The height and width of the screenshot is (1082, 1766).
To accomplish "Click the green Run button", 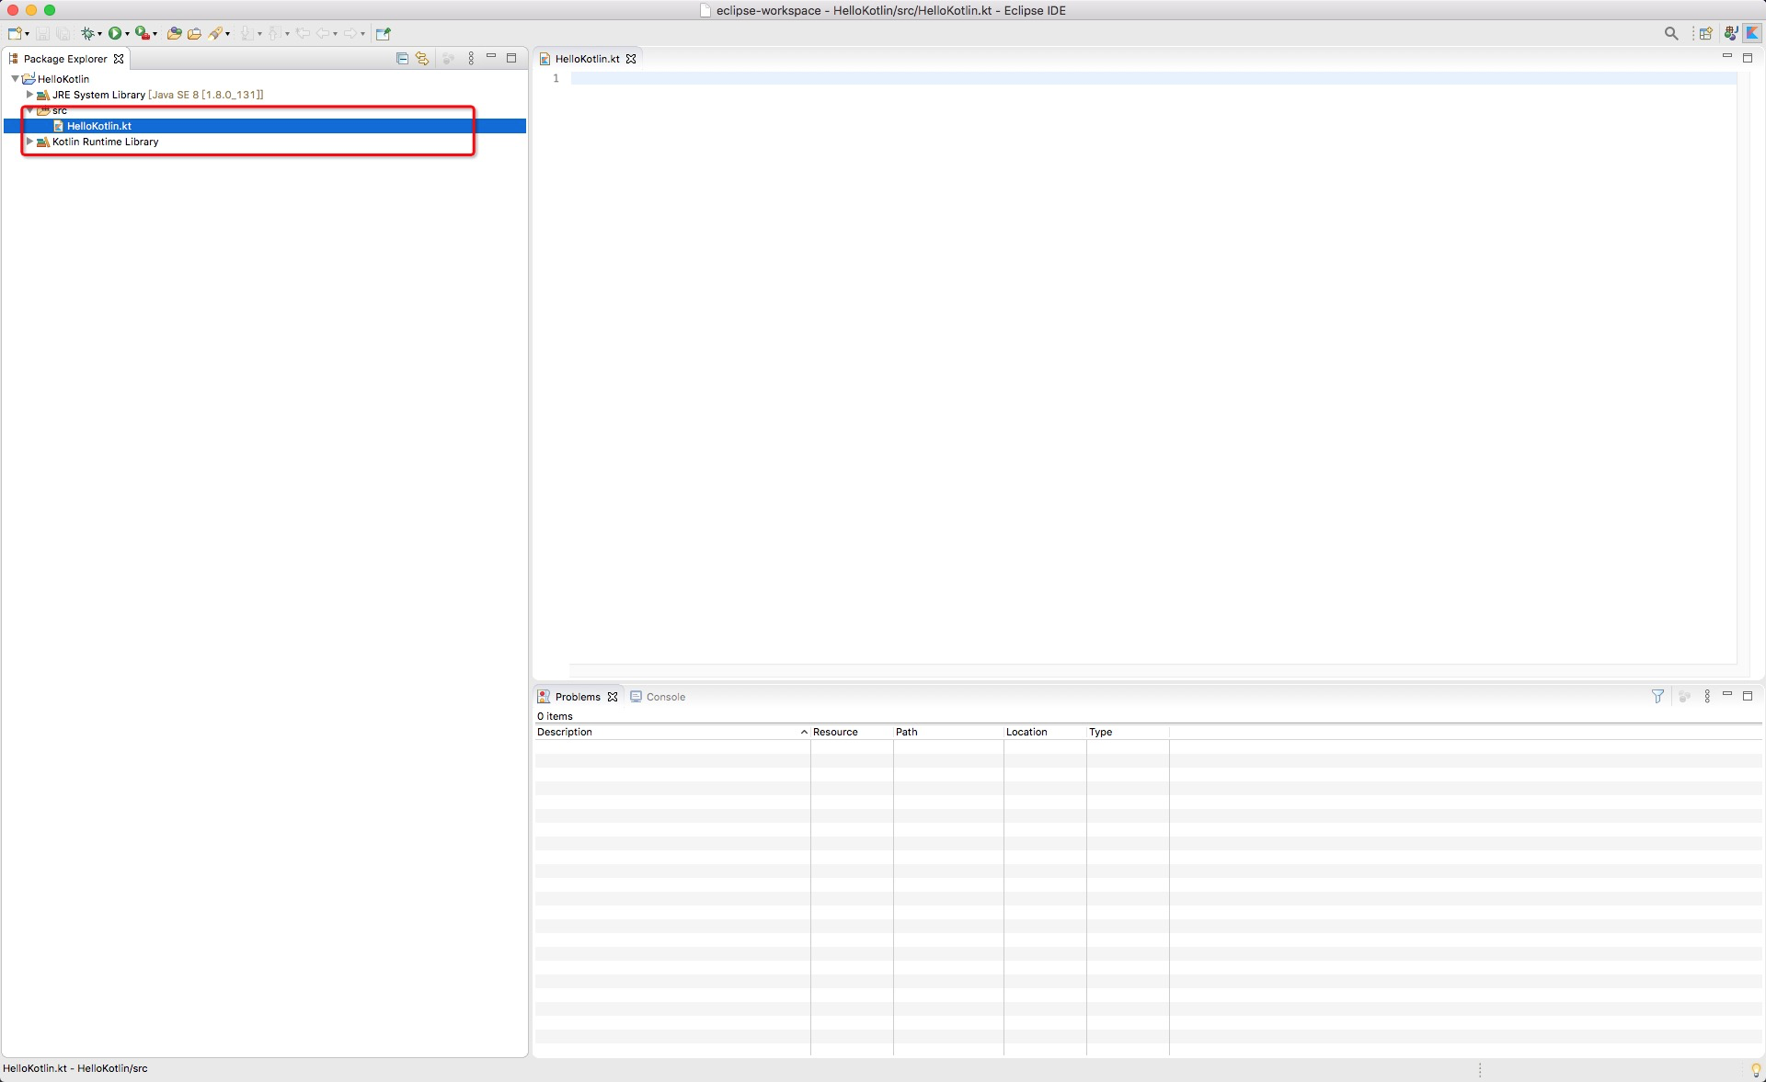I will click(115, 33).
